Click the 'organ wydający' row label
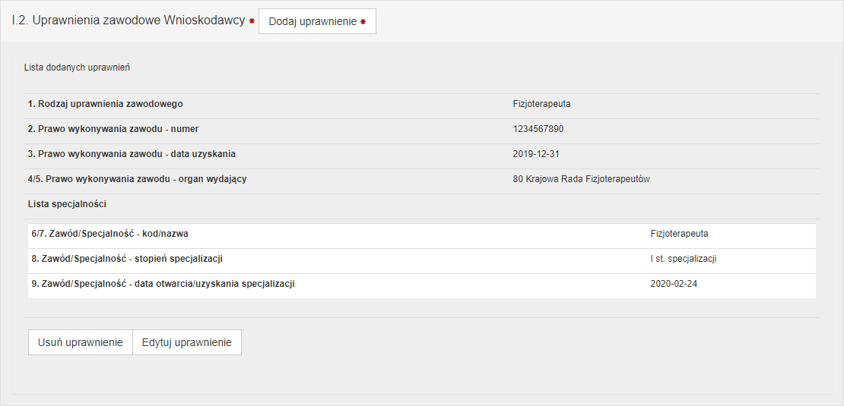844x406 pixels. pyautogui.click(x=137, y=179)
